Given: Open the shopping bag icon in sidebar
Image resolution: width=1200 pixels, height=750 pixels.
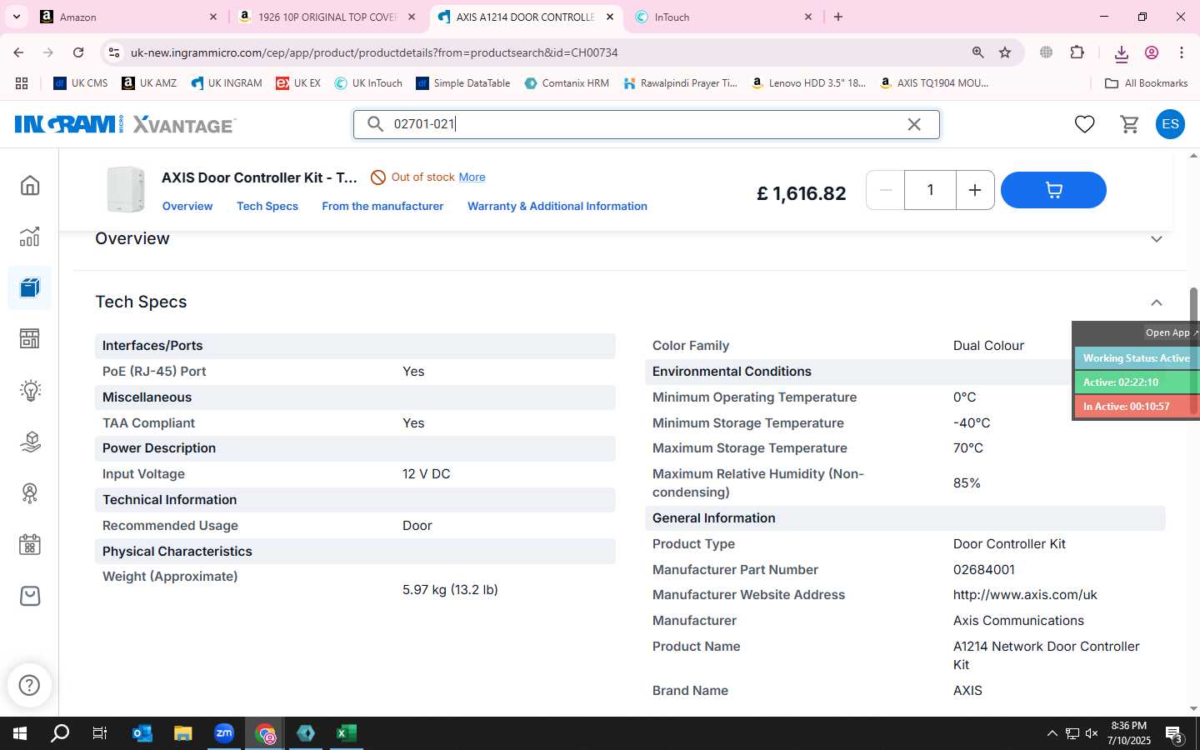Looking at the screenshot, I should (30, 596).
